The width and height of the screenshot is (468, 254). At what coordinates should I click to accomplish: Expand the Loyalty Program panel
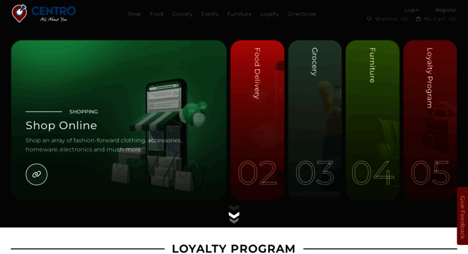pyautogui.click(x=430, y=120)
